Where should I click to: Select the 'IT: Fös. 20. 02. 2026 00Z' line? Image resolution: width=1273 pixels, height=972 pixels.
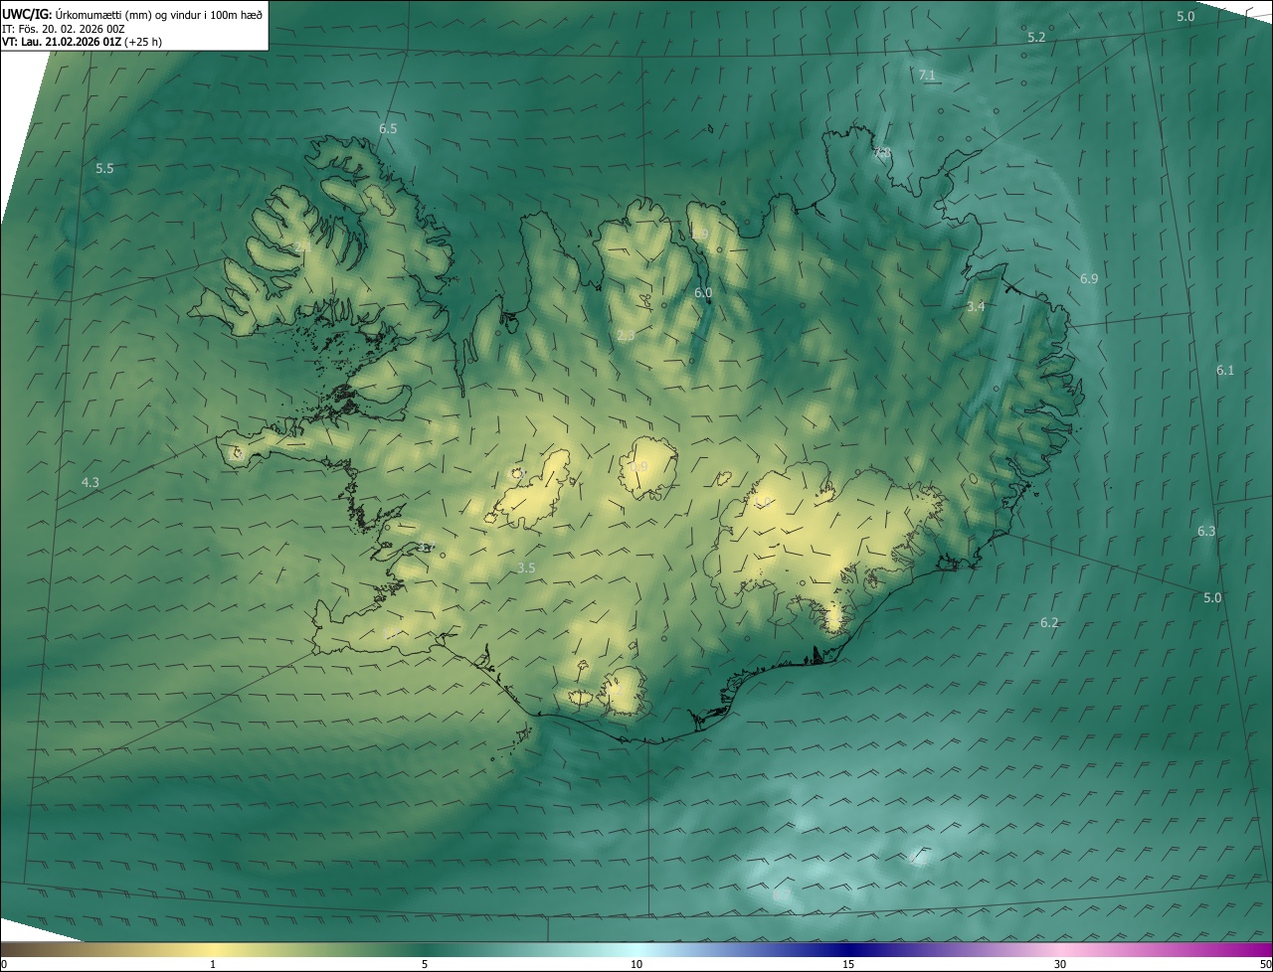point(64,29)
